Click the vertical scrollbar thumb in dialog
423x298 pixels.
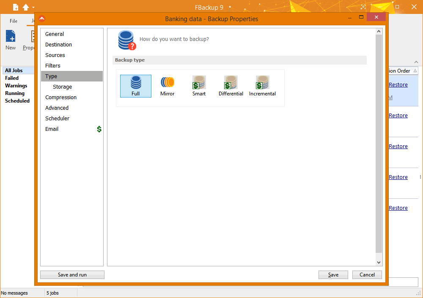pyautogui.click(x=379, y=144)
